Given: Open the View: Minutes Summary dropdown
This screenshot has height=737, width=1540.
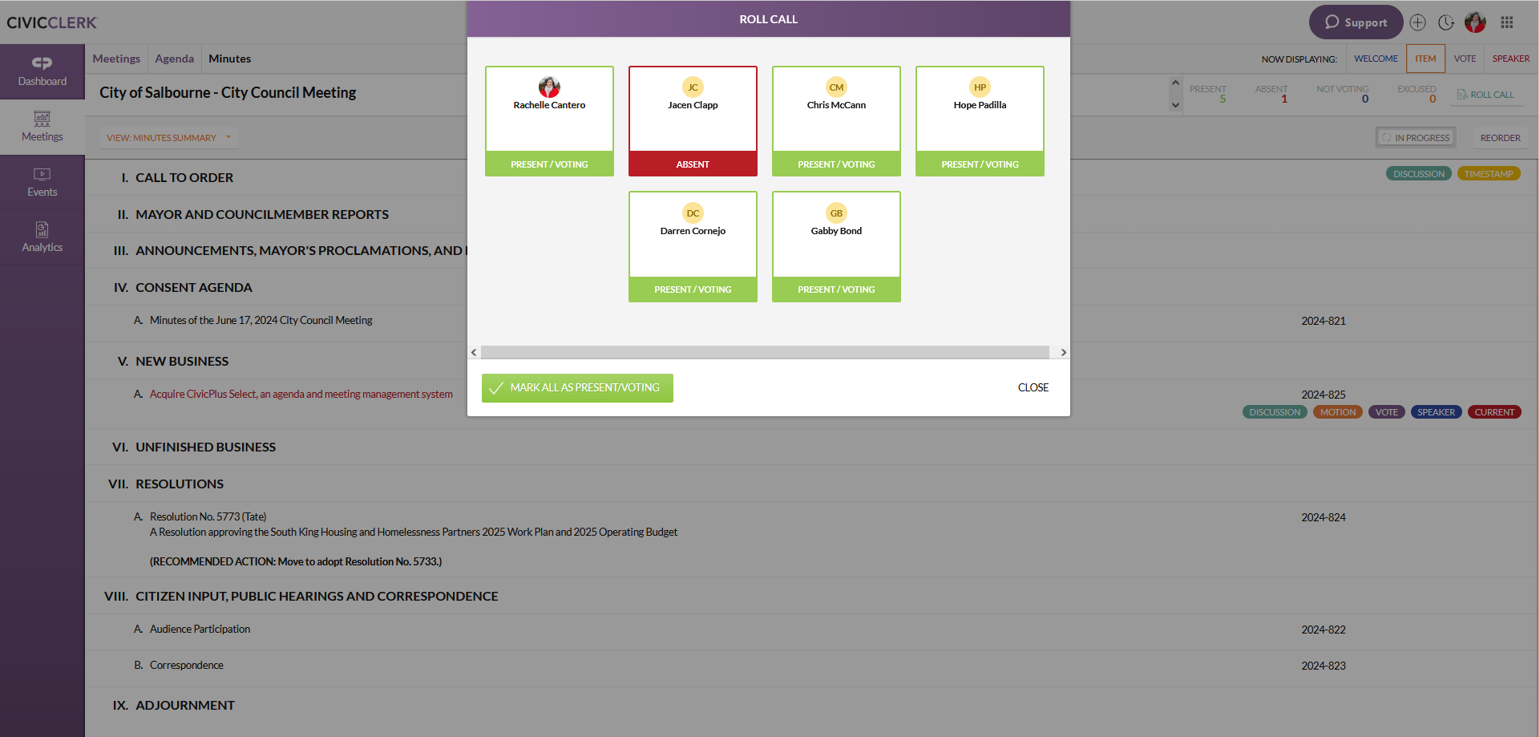Looking at the screenshot, I should pos(168,137).
